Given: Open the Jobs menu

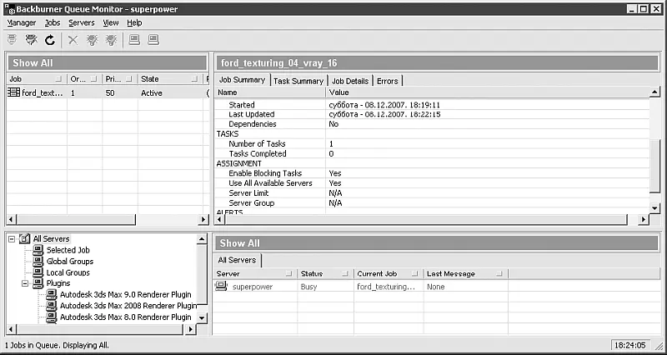Looking at the screenshot, I should (x=53, y=23).
